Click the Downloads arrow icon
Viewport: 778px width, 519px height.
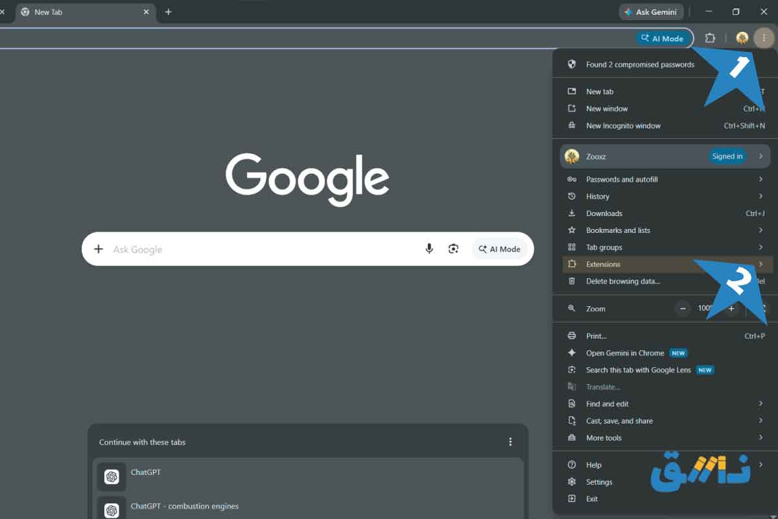click(572, 213)
